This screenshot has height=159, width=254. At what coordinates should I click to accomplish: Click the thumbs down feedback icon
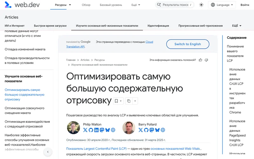pos(206,60)
